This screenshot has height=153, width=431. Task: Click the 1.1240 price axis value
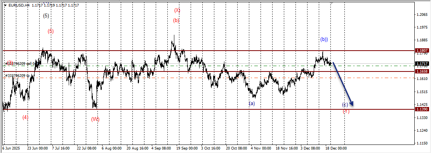pyautogui.click(x=422, y=131)
